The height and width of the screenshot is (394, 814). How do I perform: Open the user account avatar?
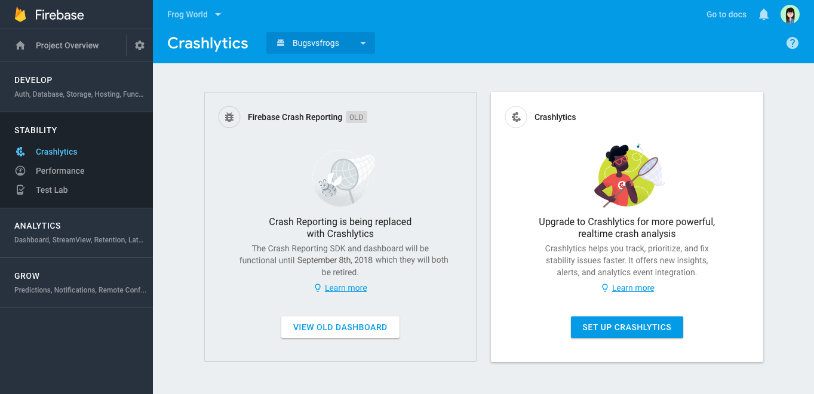coord(790,14)
